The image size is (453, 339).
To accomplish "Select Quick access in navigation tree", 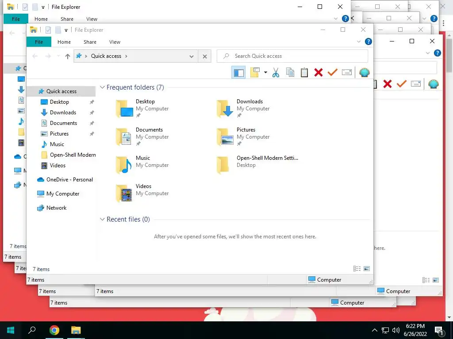I will point(61,91).
